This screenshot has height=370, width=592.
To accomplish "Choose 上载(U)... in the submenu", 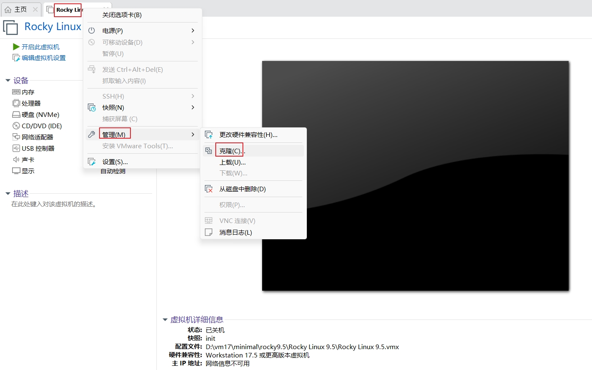I will [x=253, y=162].
